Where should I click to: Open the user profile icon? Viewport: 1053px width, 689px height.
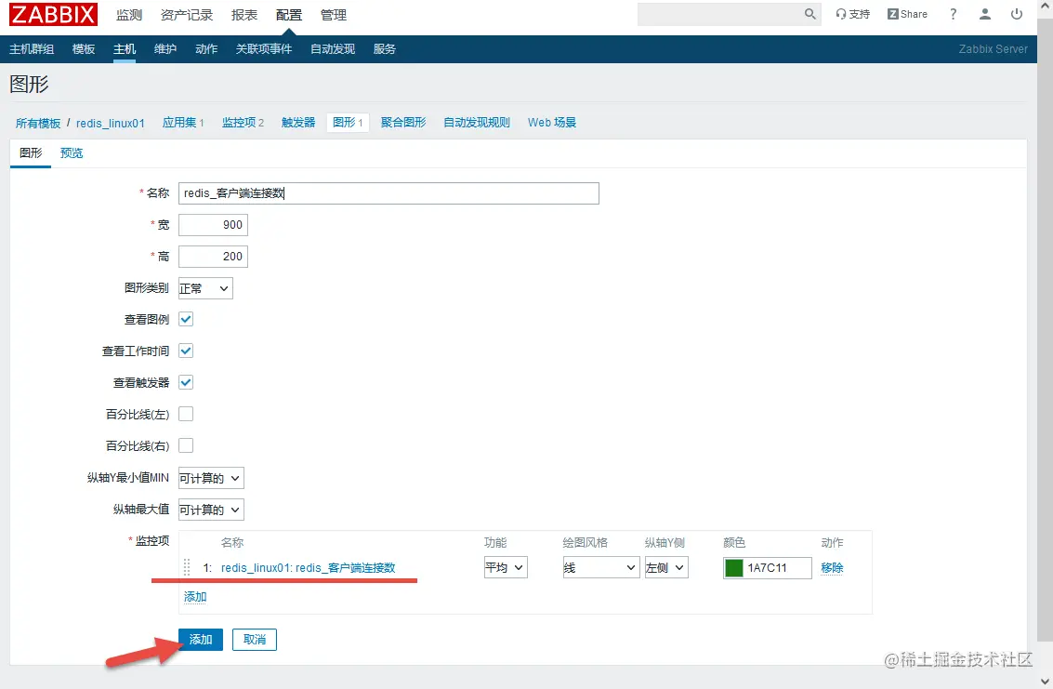point(984,14)
